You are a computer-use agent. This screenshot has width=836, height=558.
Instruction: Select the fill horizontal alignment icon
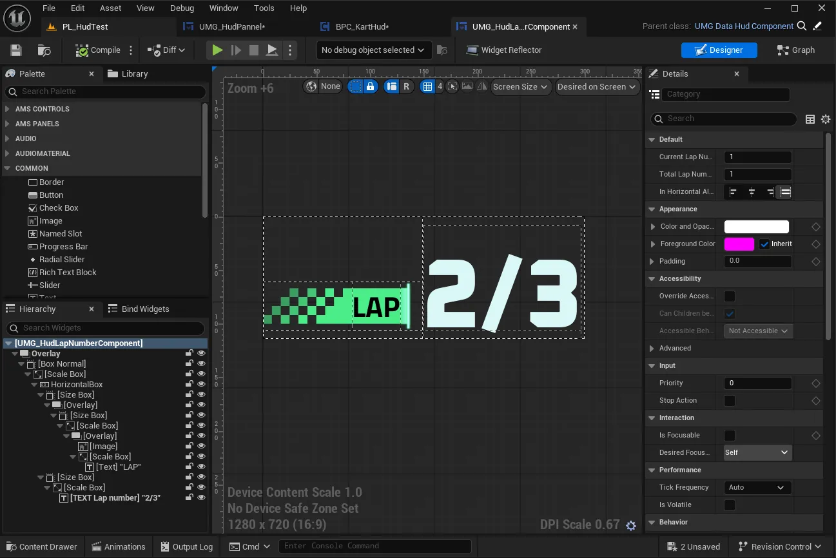tap(785, 192)
